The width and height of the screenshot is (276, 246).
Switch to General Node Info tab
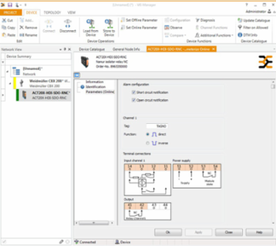click(126, 49)
